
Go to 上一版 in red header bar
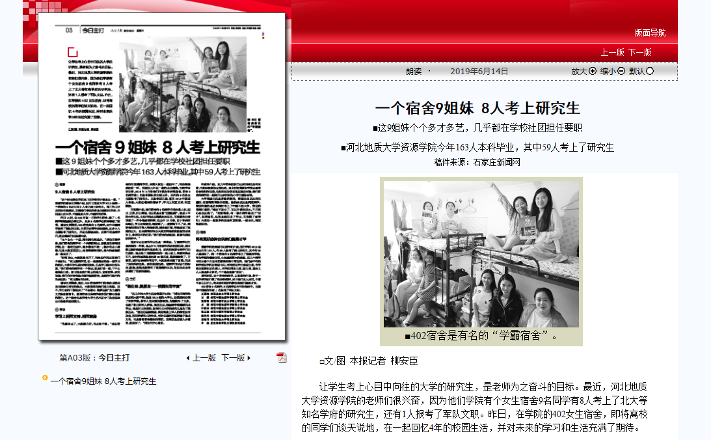[x=612, y=52]
